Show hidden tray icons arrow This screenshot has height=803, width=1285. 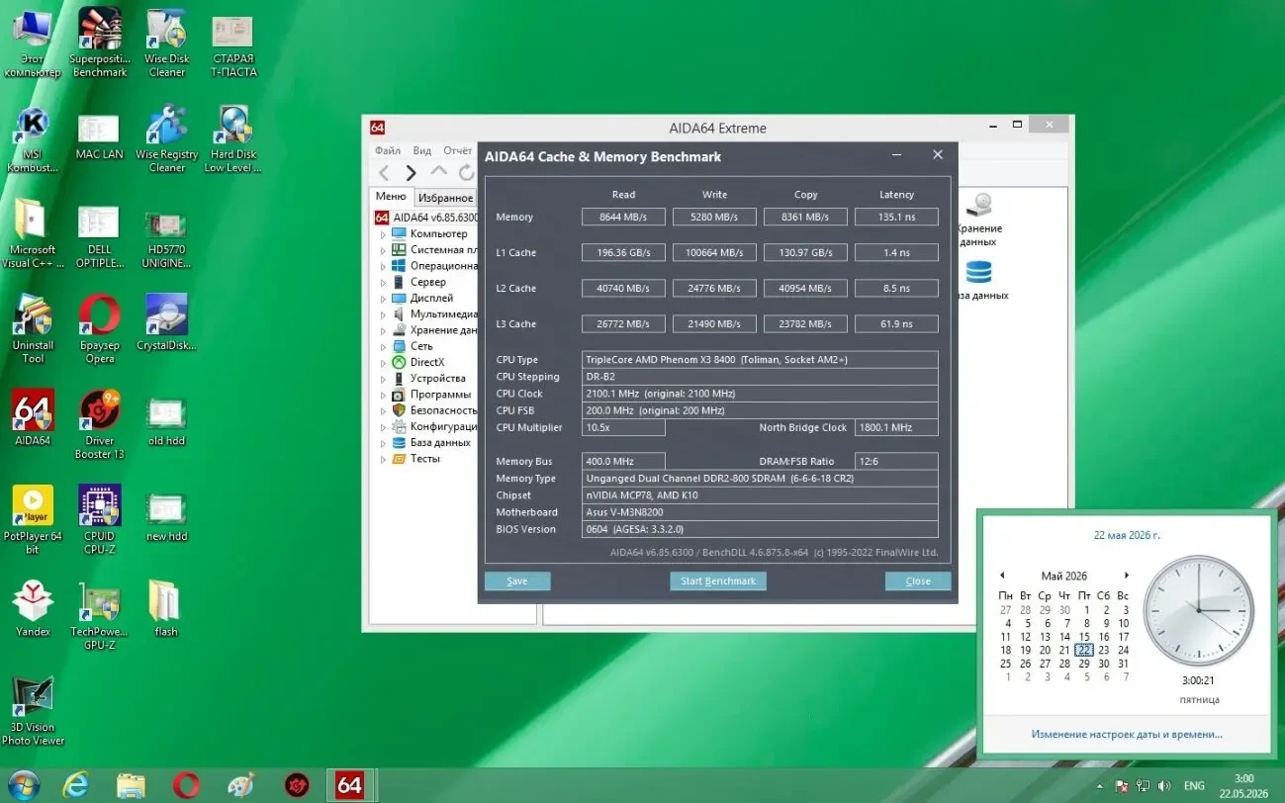click(x=1100, y=786)
